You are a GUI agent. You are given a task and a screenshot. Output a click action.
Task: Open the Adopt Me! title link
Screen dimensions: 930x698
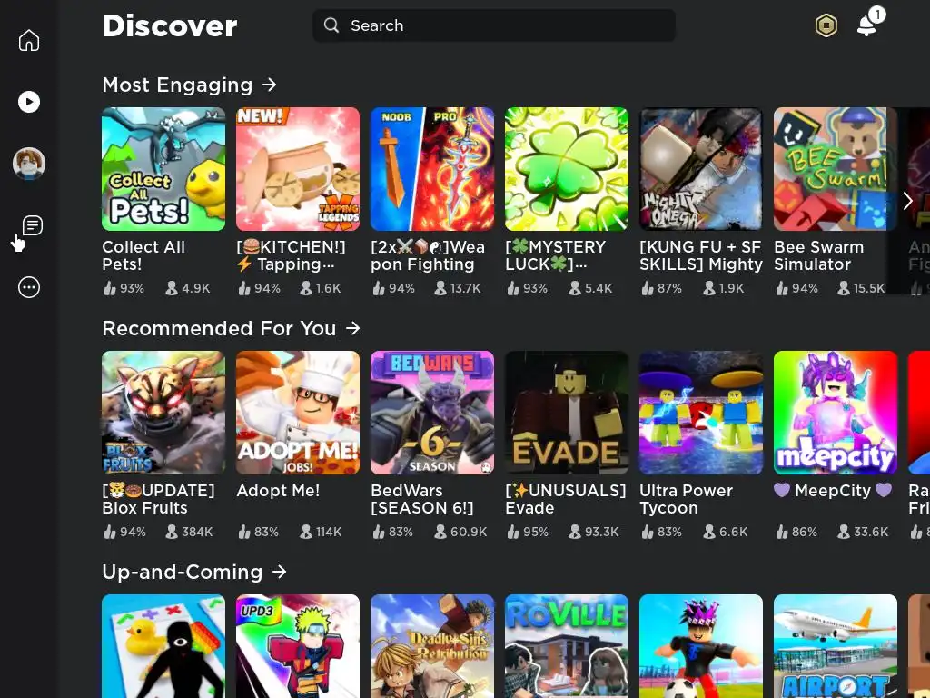tap(278, 491)
